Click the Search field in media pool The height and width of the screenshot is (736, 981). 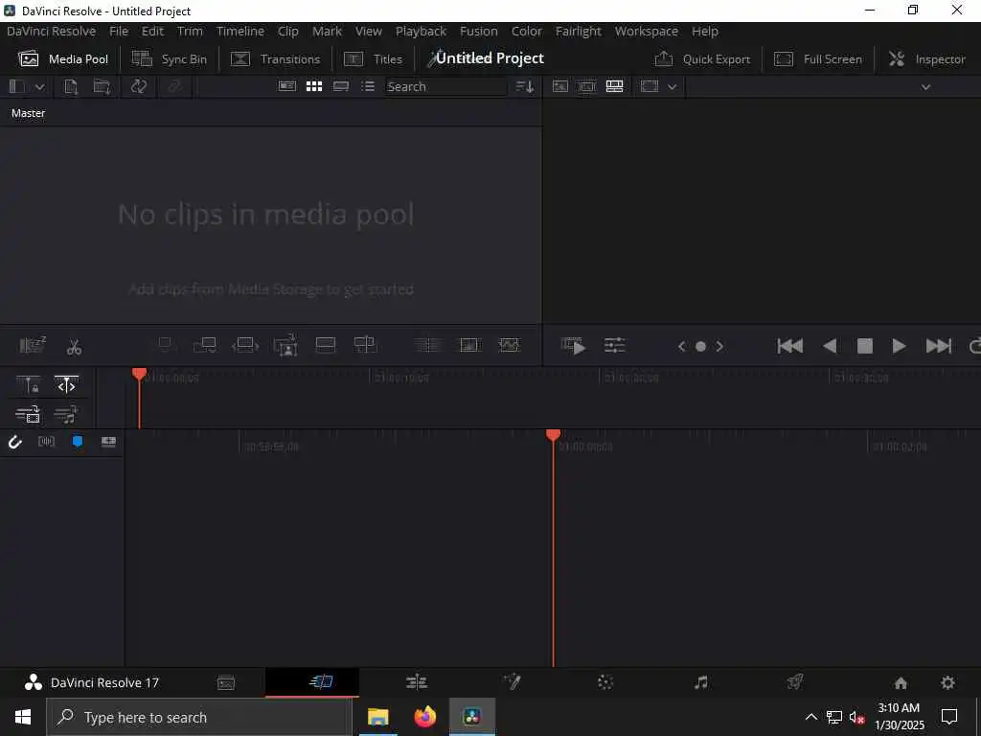pyautogui.click(x=445, y=87)
